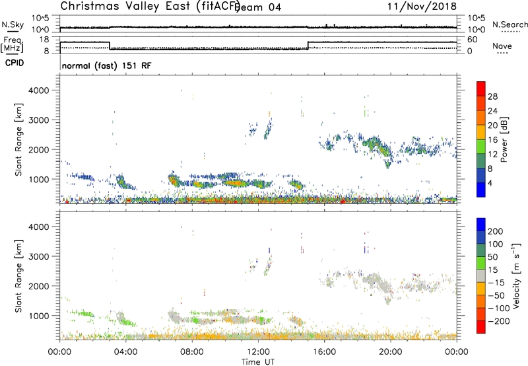Click the '28' tick on the Power colorbar
Screen dimensions: 528x366
(x=492, y=96)
